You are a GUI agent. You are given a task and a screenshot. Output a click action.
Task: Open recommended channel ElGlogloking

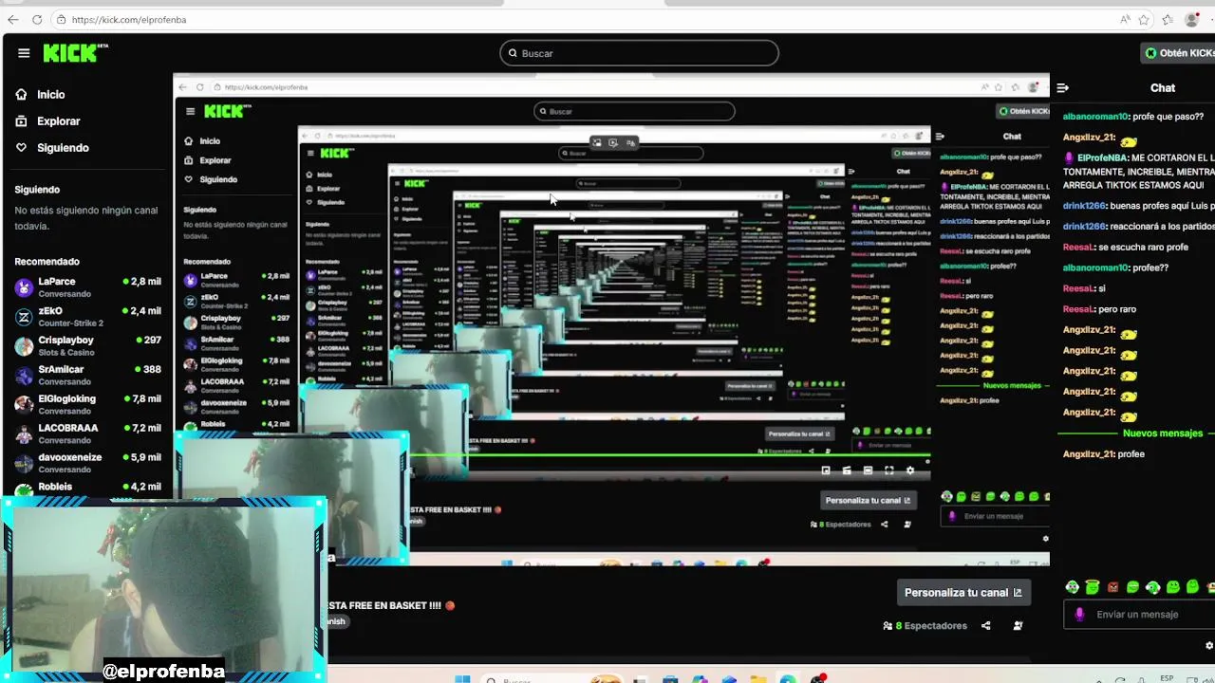87,405
